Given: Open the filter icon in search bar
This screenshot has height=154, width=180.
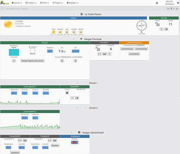Looking at the screenshot, I should (x=171, y=9).
